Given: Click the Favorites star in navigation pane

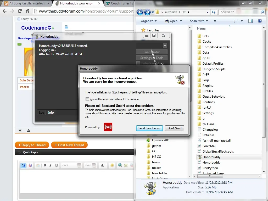Looking at the screenshot, I should point(143,30).
